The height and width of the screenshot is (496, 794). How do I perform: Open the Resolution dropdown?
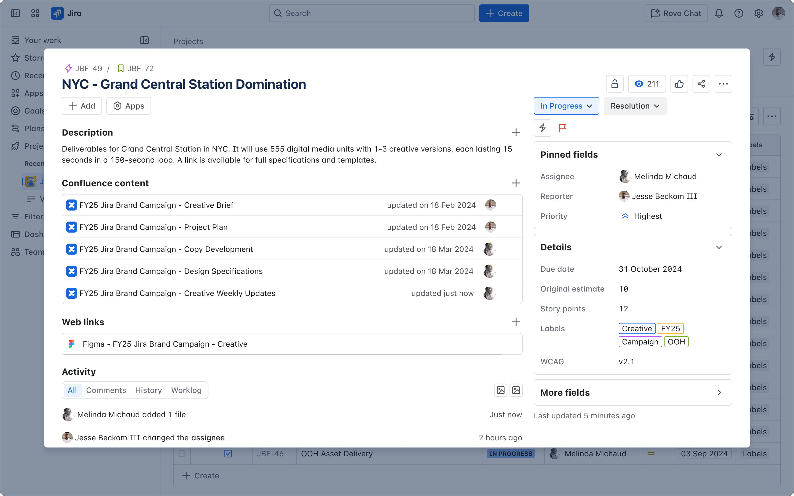[x=635, y=106]
